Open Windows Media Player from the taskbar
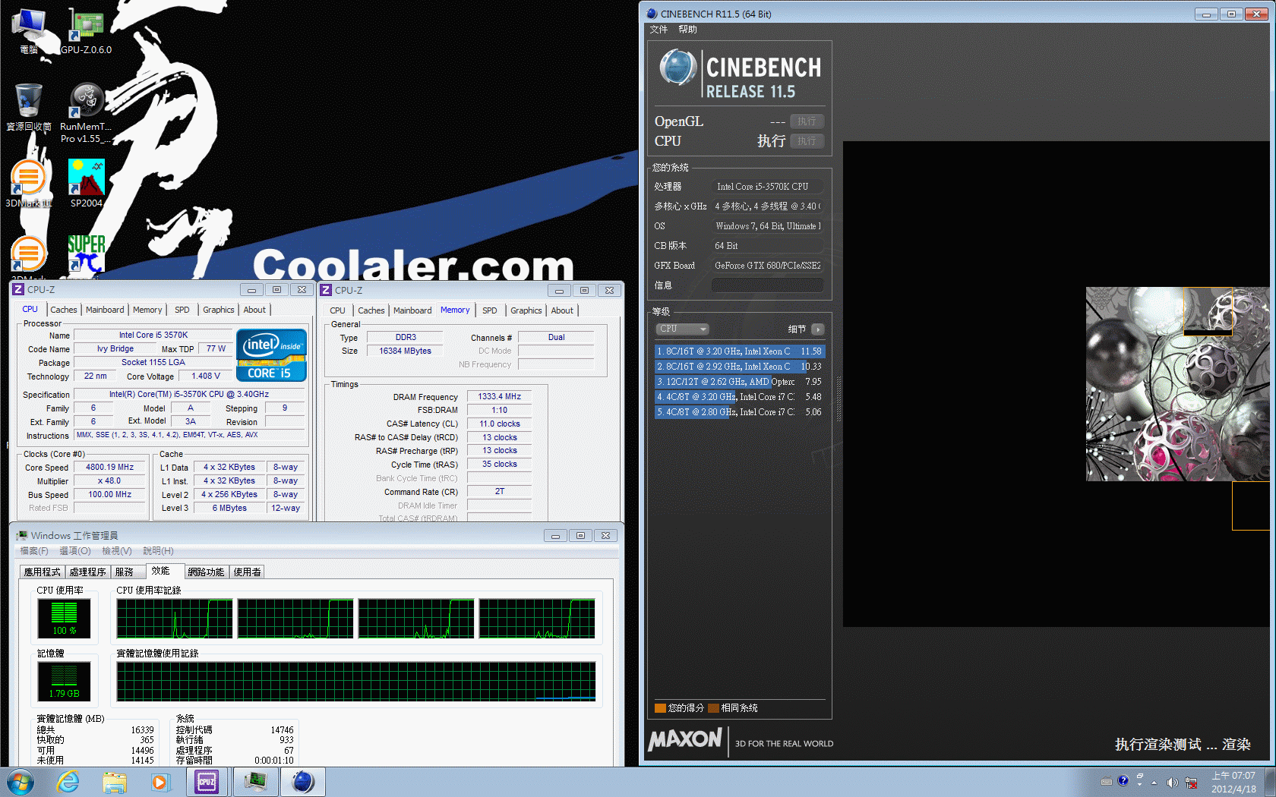The width and height of the screenshot is (1276, 797). [x=160, y=782]
